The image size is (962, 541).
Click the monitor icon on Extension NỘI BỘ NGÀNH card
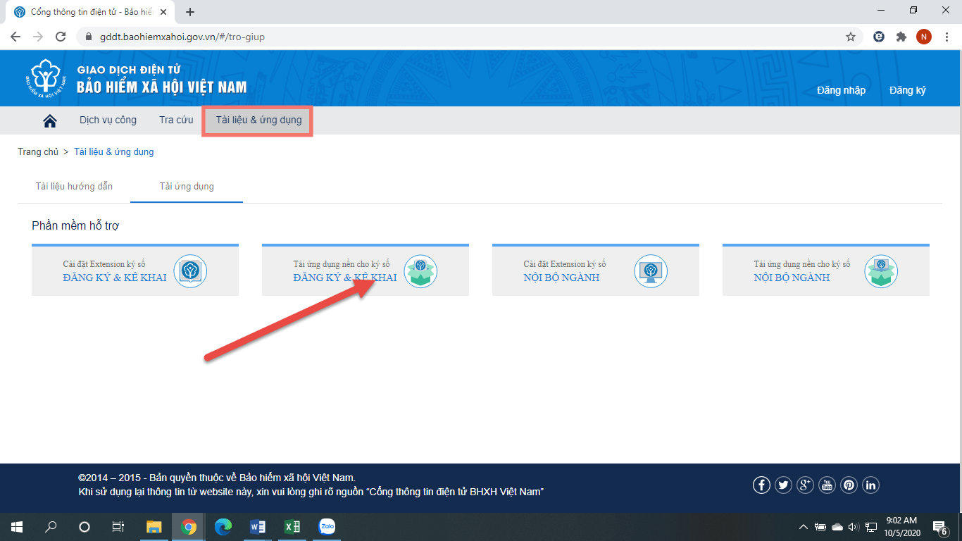651,270
